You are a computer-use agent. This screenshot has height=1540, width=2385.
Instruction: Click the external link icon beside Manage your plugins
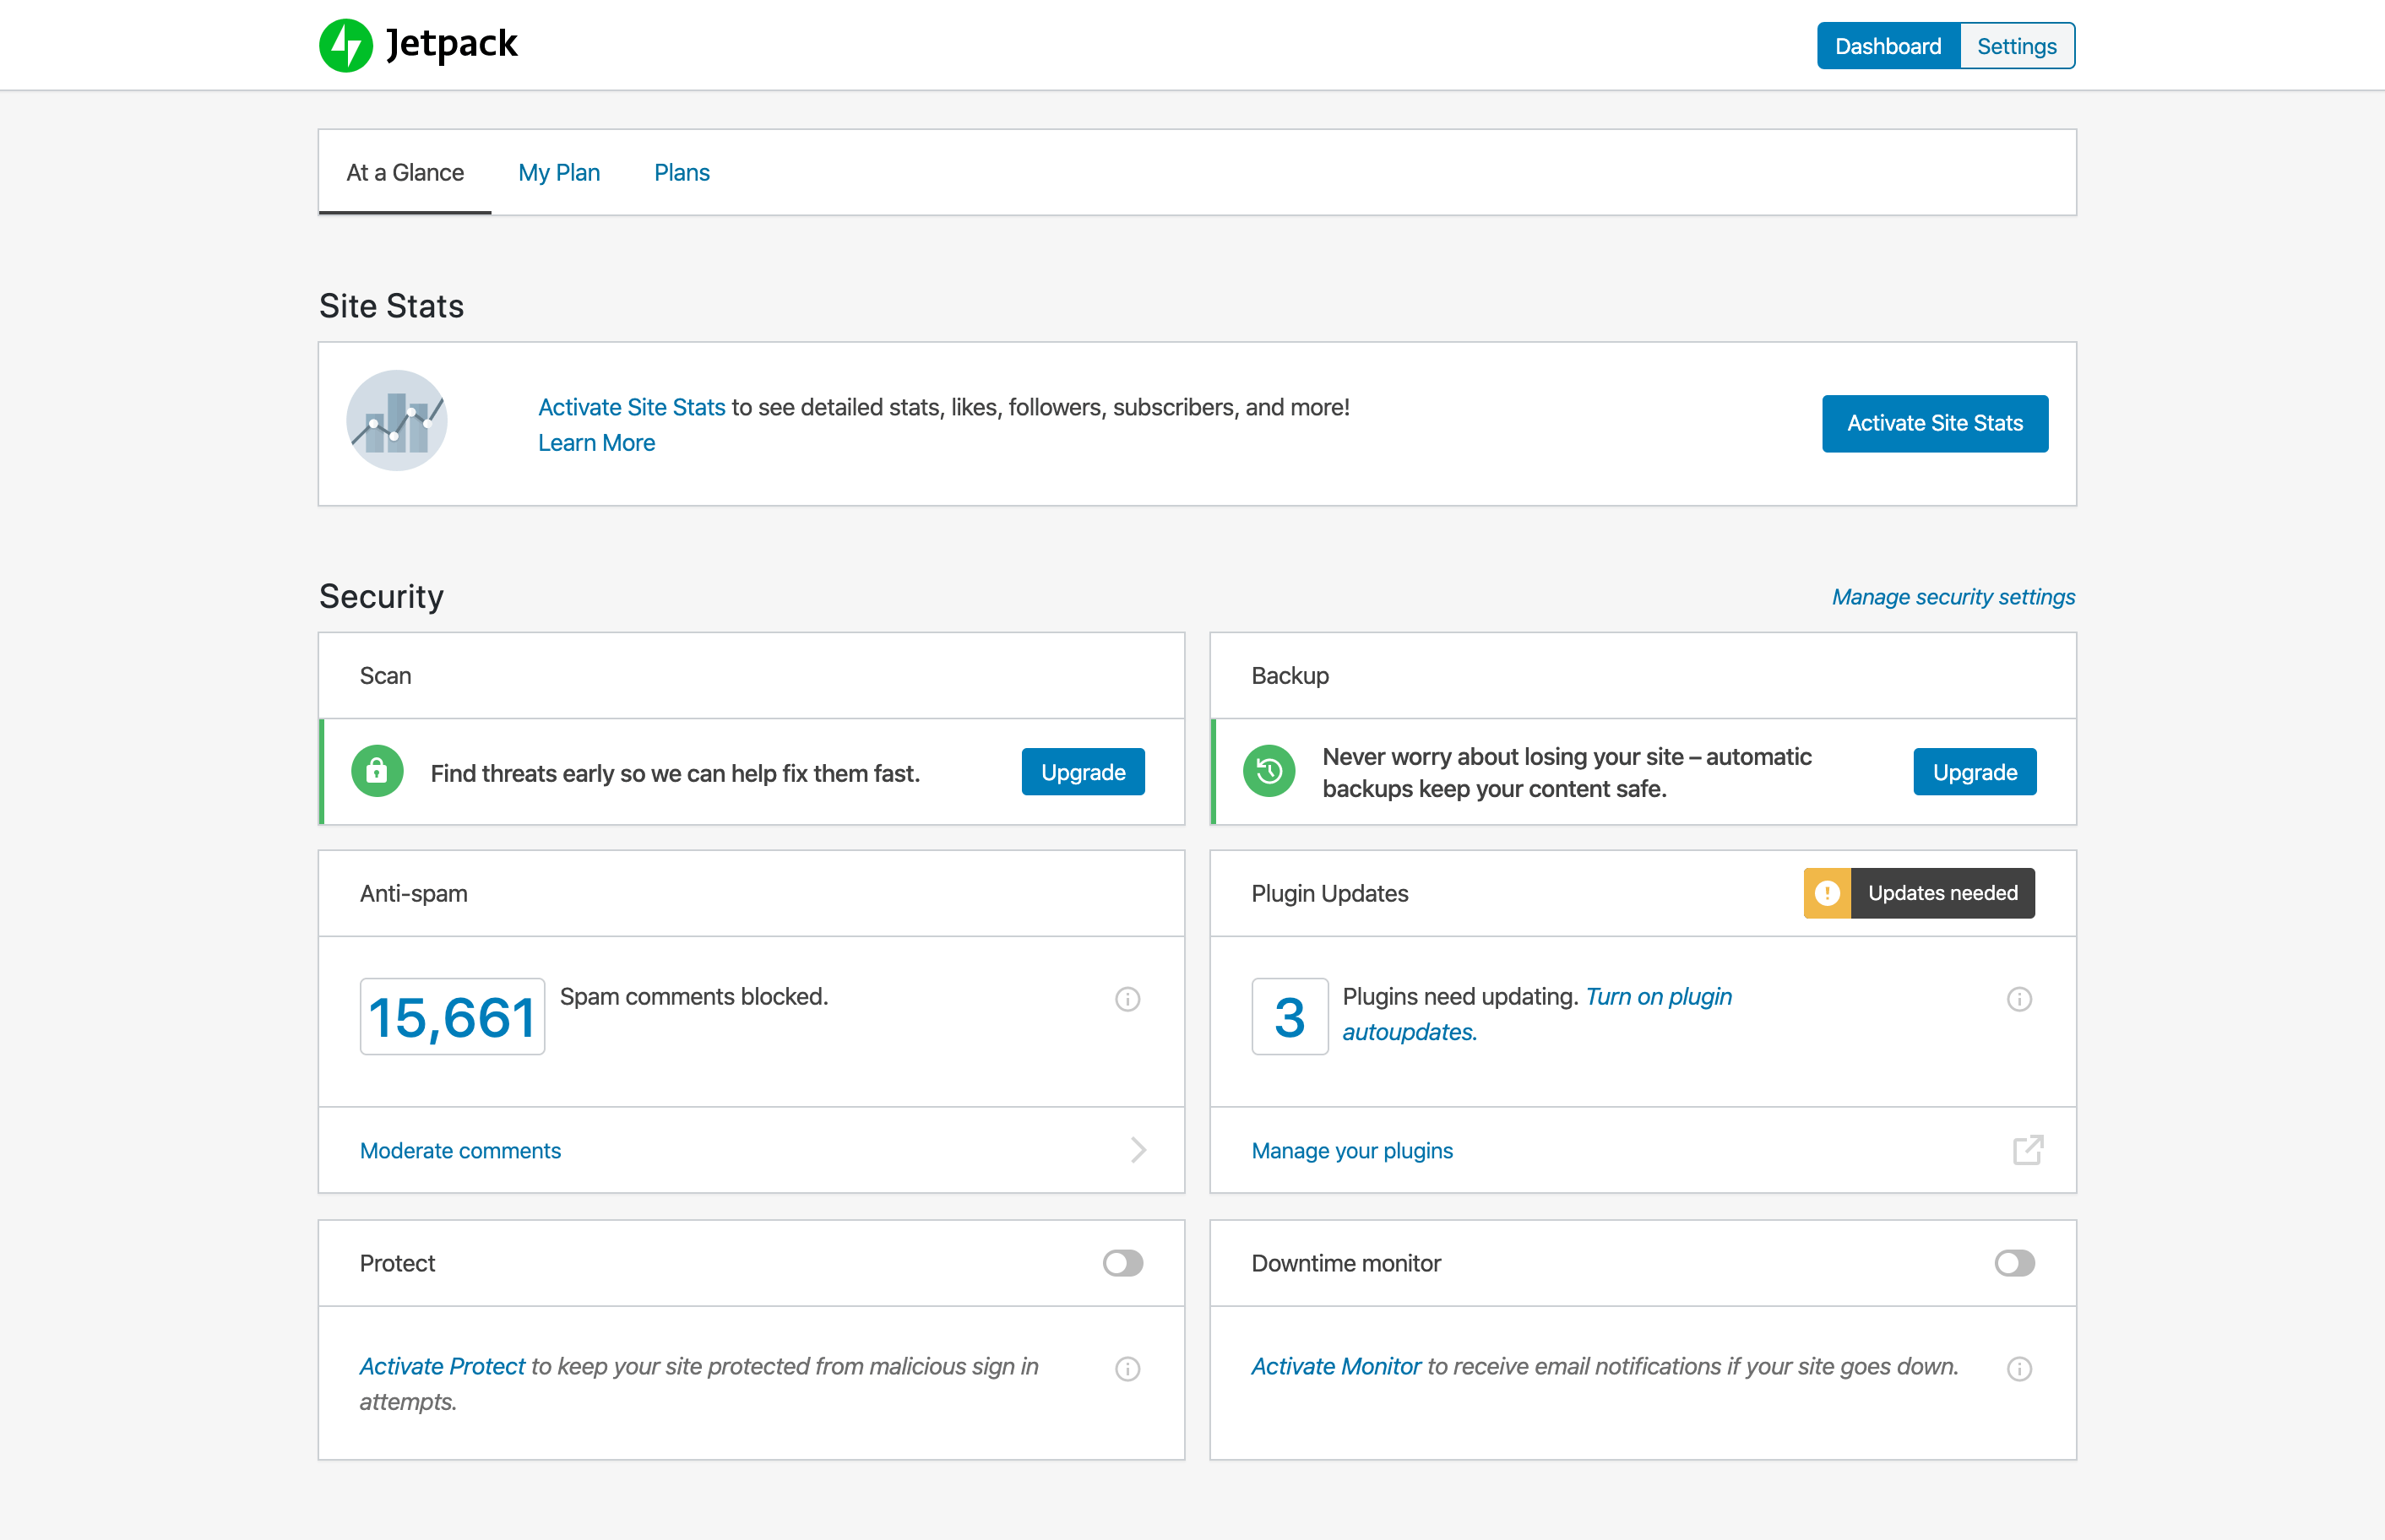click(2027, 1150)
